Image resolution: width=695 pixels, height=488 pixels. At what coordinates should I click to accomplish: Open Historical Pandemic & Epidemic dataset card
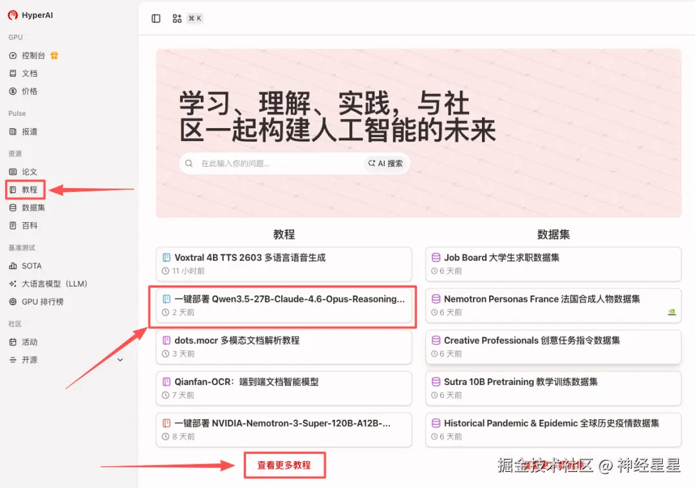553,430
